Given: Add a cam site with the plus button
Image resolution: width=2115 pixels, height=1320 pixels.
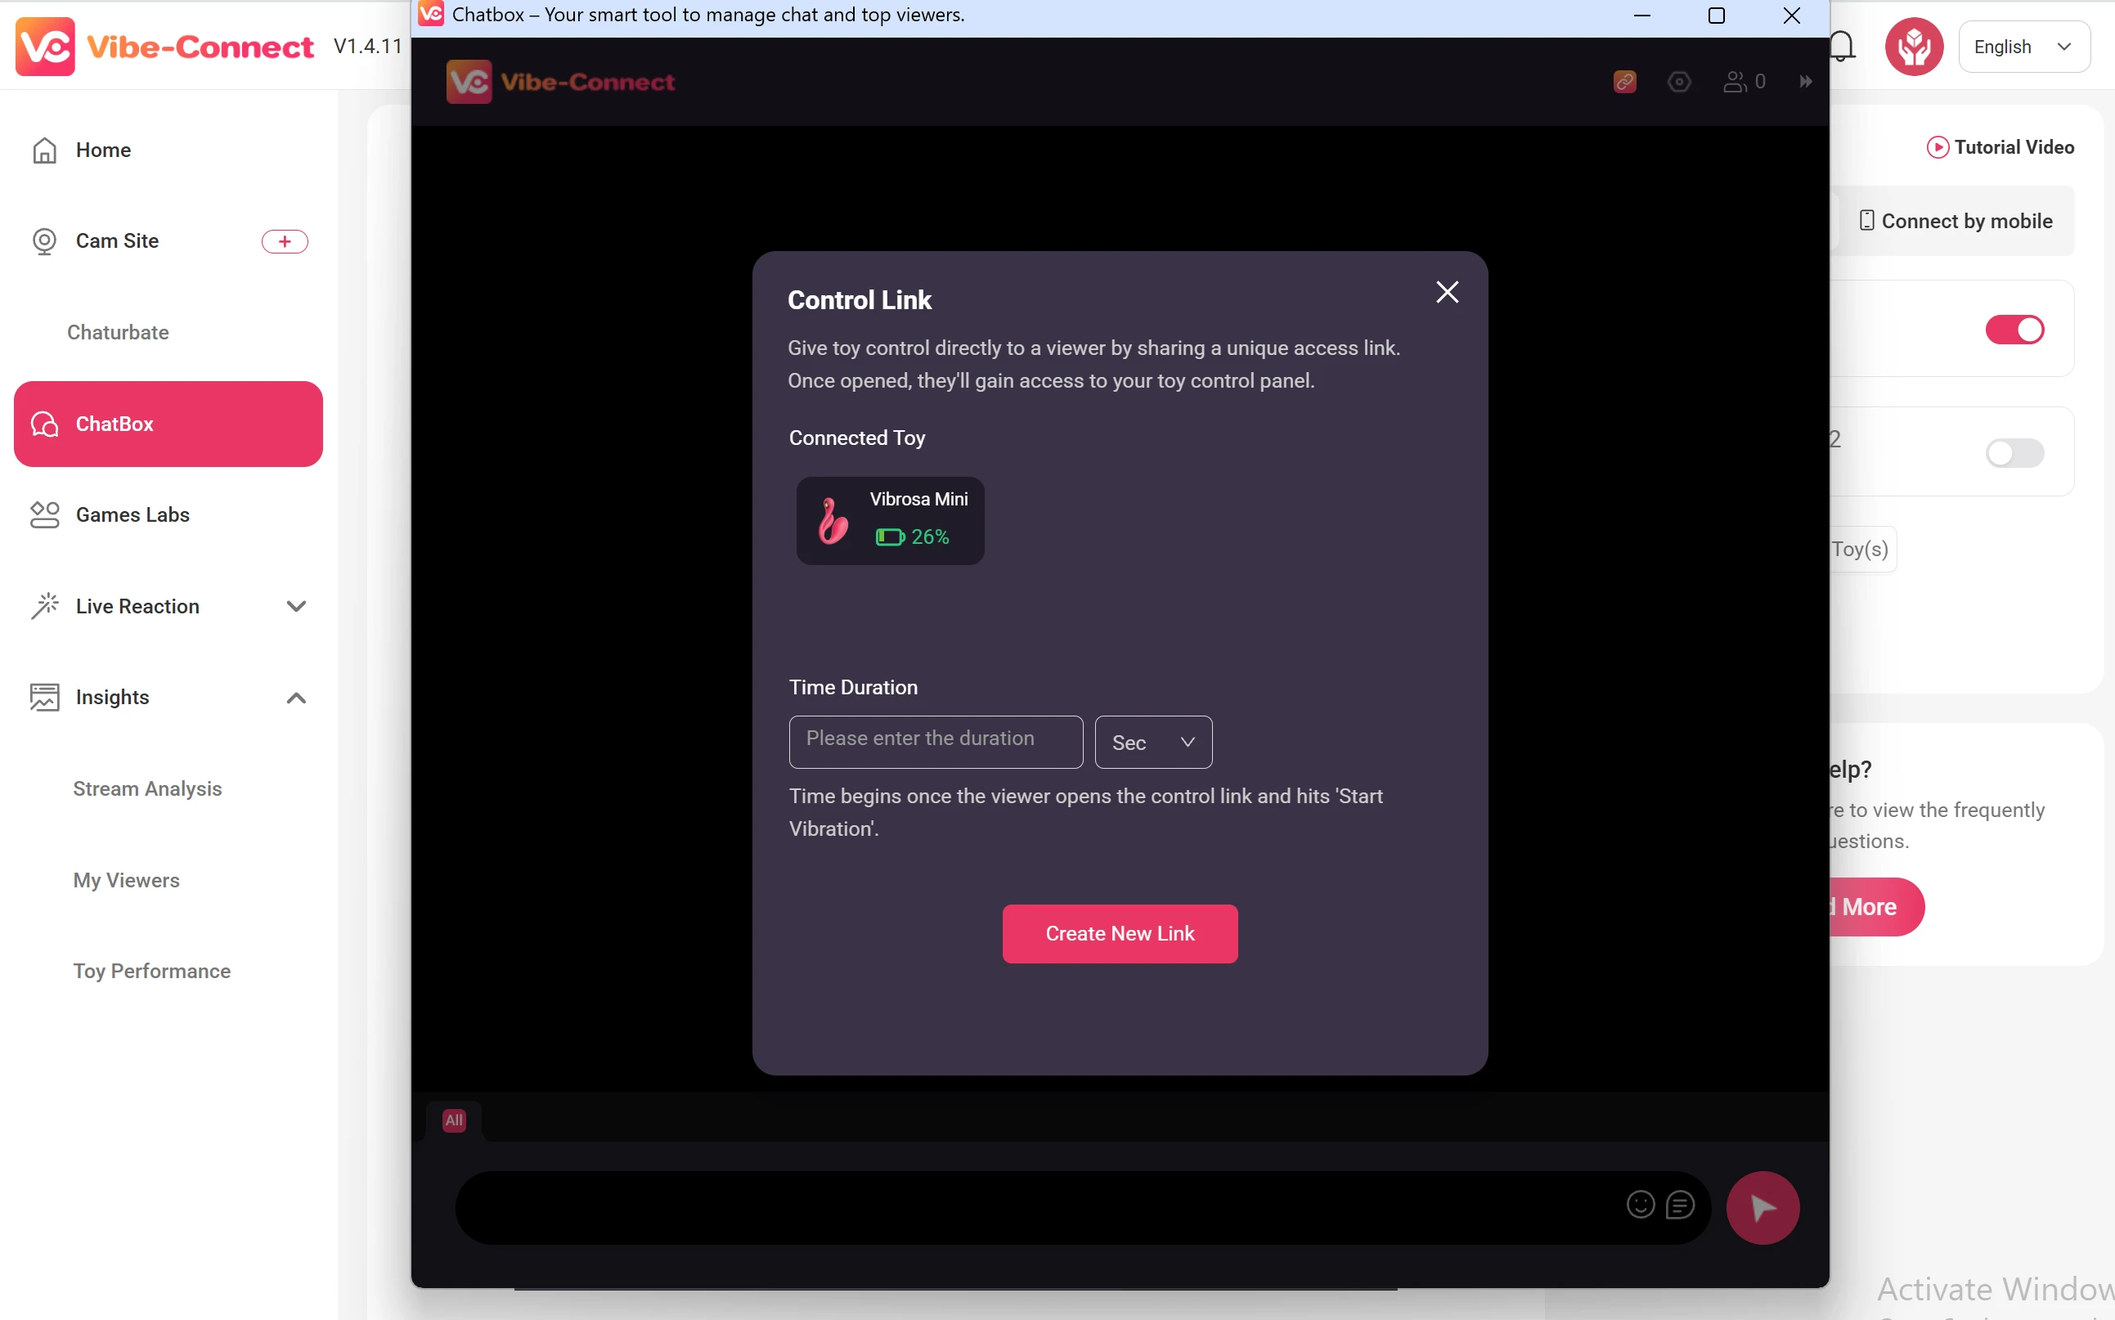Looking at the screenshot, I should [285, 242].
